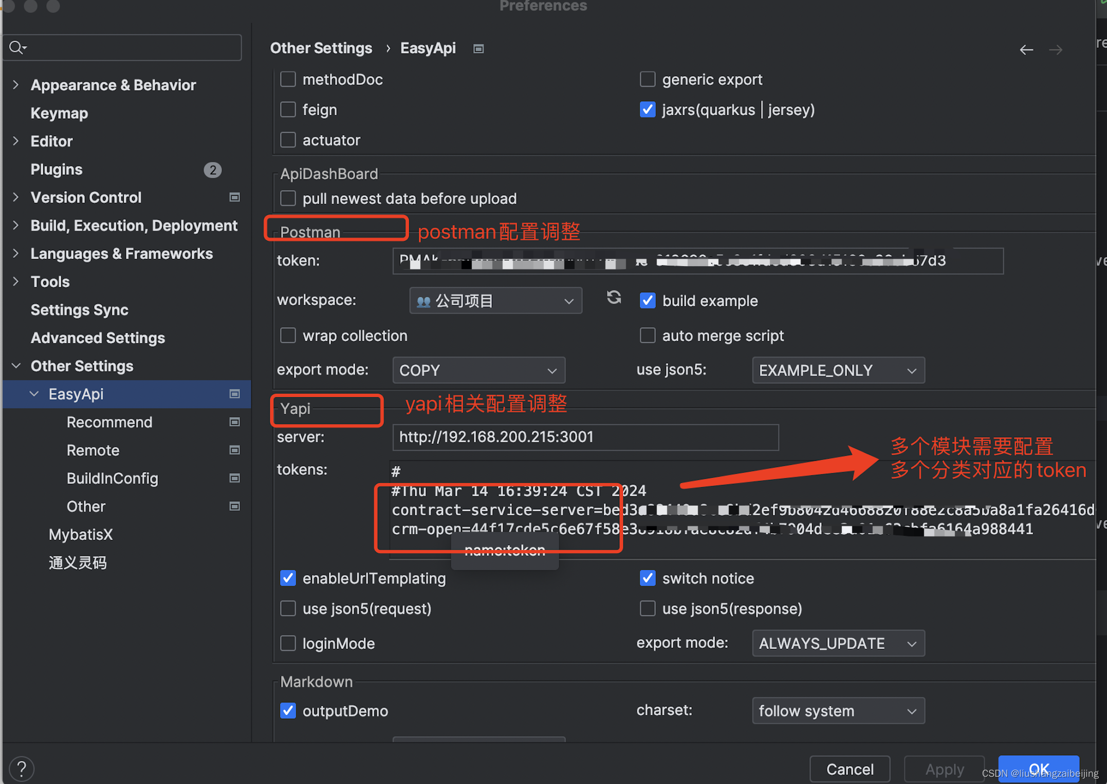Uncheck Markdown outputDemo
1107x784 pixels.
point(288,711)
